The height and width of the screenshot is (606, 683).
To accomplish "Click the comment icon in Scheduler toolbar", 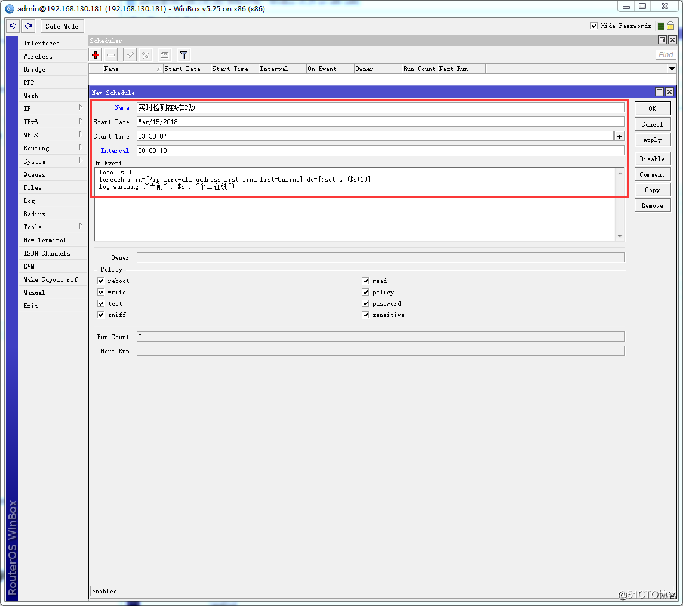I will [164, 55].
